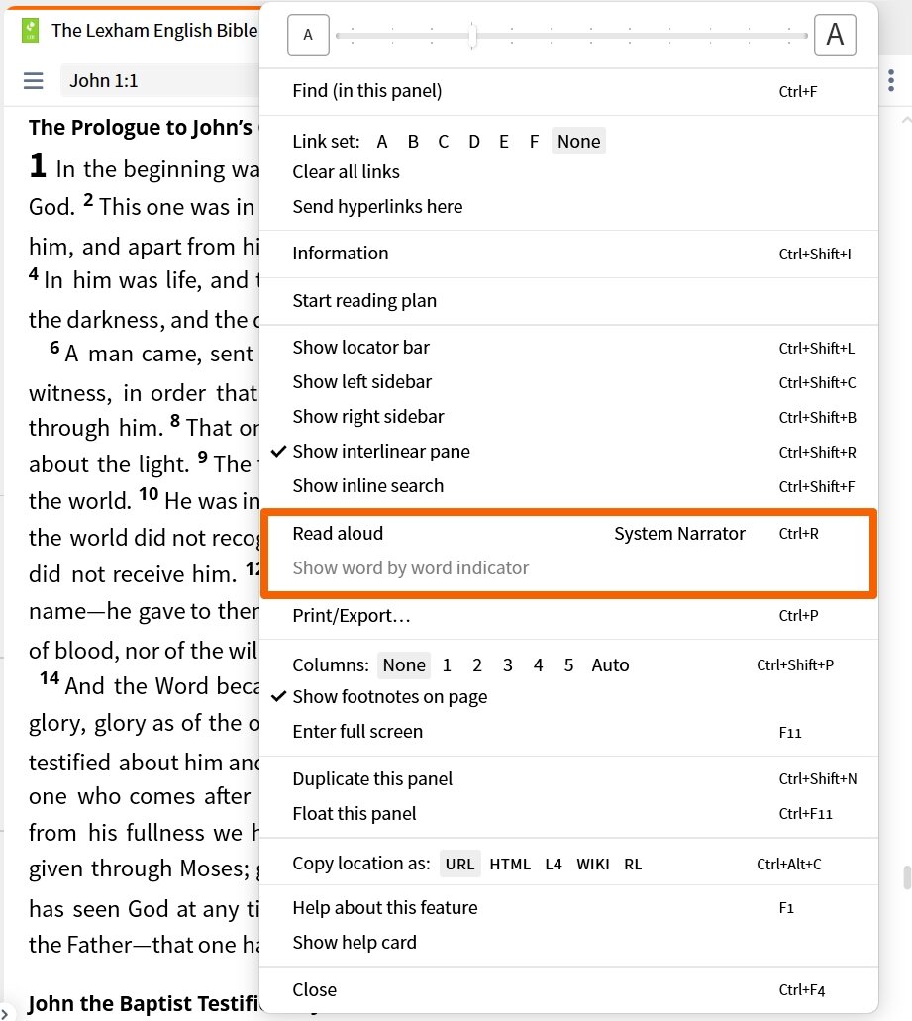Image resolution: width=912 pixels, height=1021 pixels.
Task: Open the hamburger contents menu
Action: (34, 81)
